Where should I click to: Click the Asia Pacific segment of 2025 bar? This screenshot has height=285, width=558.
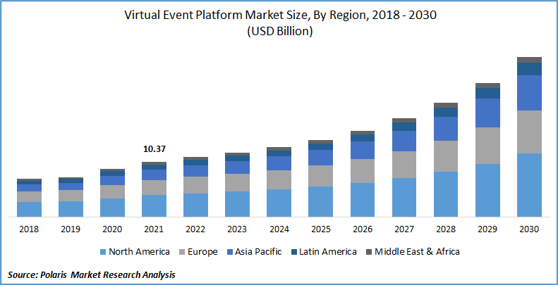tap(321, 158)
